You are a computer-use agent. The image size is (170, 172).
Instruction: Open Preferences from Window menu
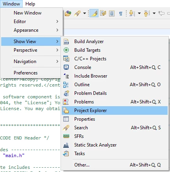pyautogui.click(x=31, y=73)
